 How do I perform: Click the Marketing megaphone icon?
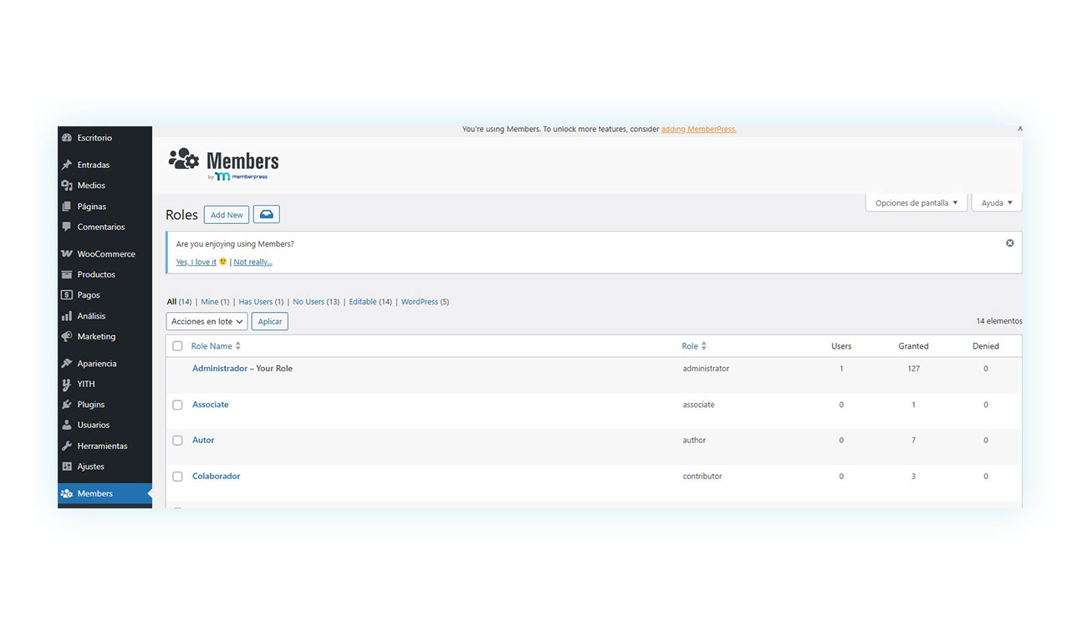point(67,337)
